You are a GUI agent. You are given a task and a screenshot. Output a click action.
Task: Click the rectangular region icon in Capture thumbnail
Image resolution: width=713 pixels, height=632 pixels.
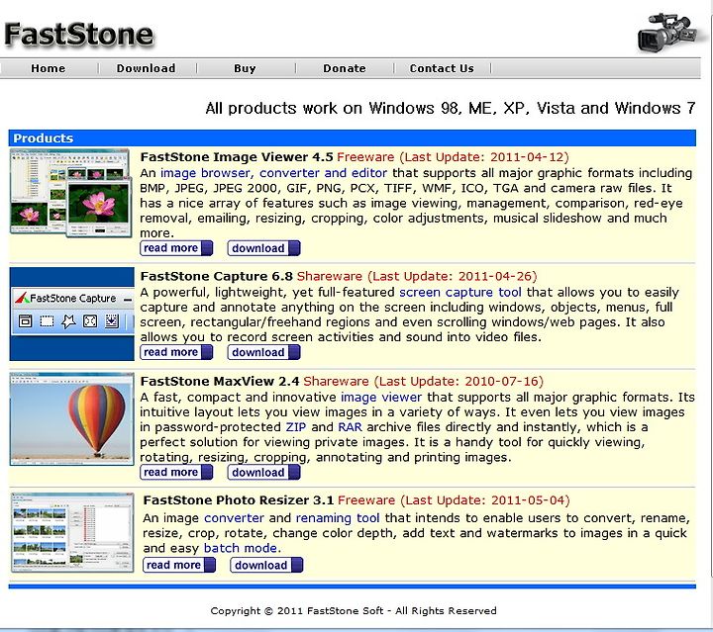[x=47, y=321]
